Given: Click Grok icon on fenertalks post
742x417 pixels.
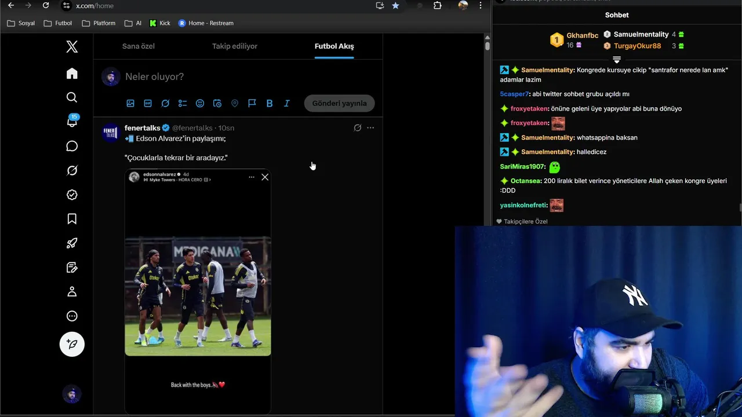Looking at the screenshot, I should 358,127.
